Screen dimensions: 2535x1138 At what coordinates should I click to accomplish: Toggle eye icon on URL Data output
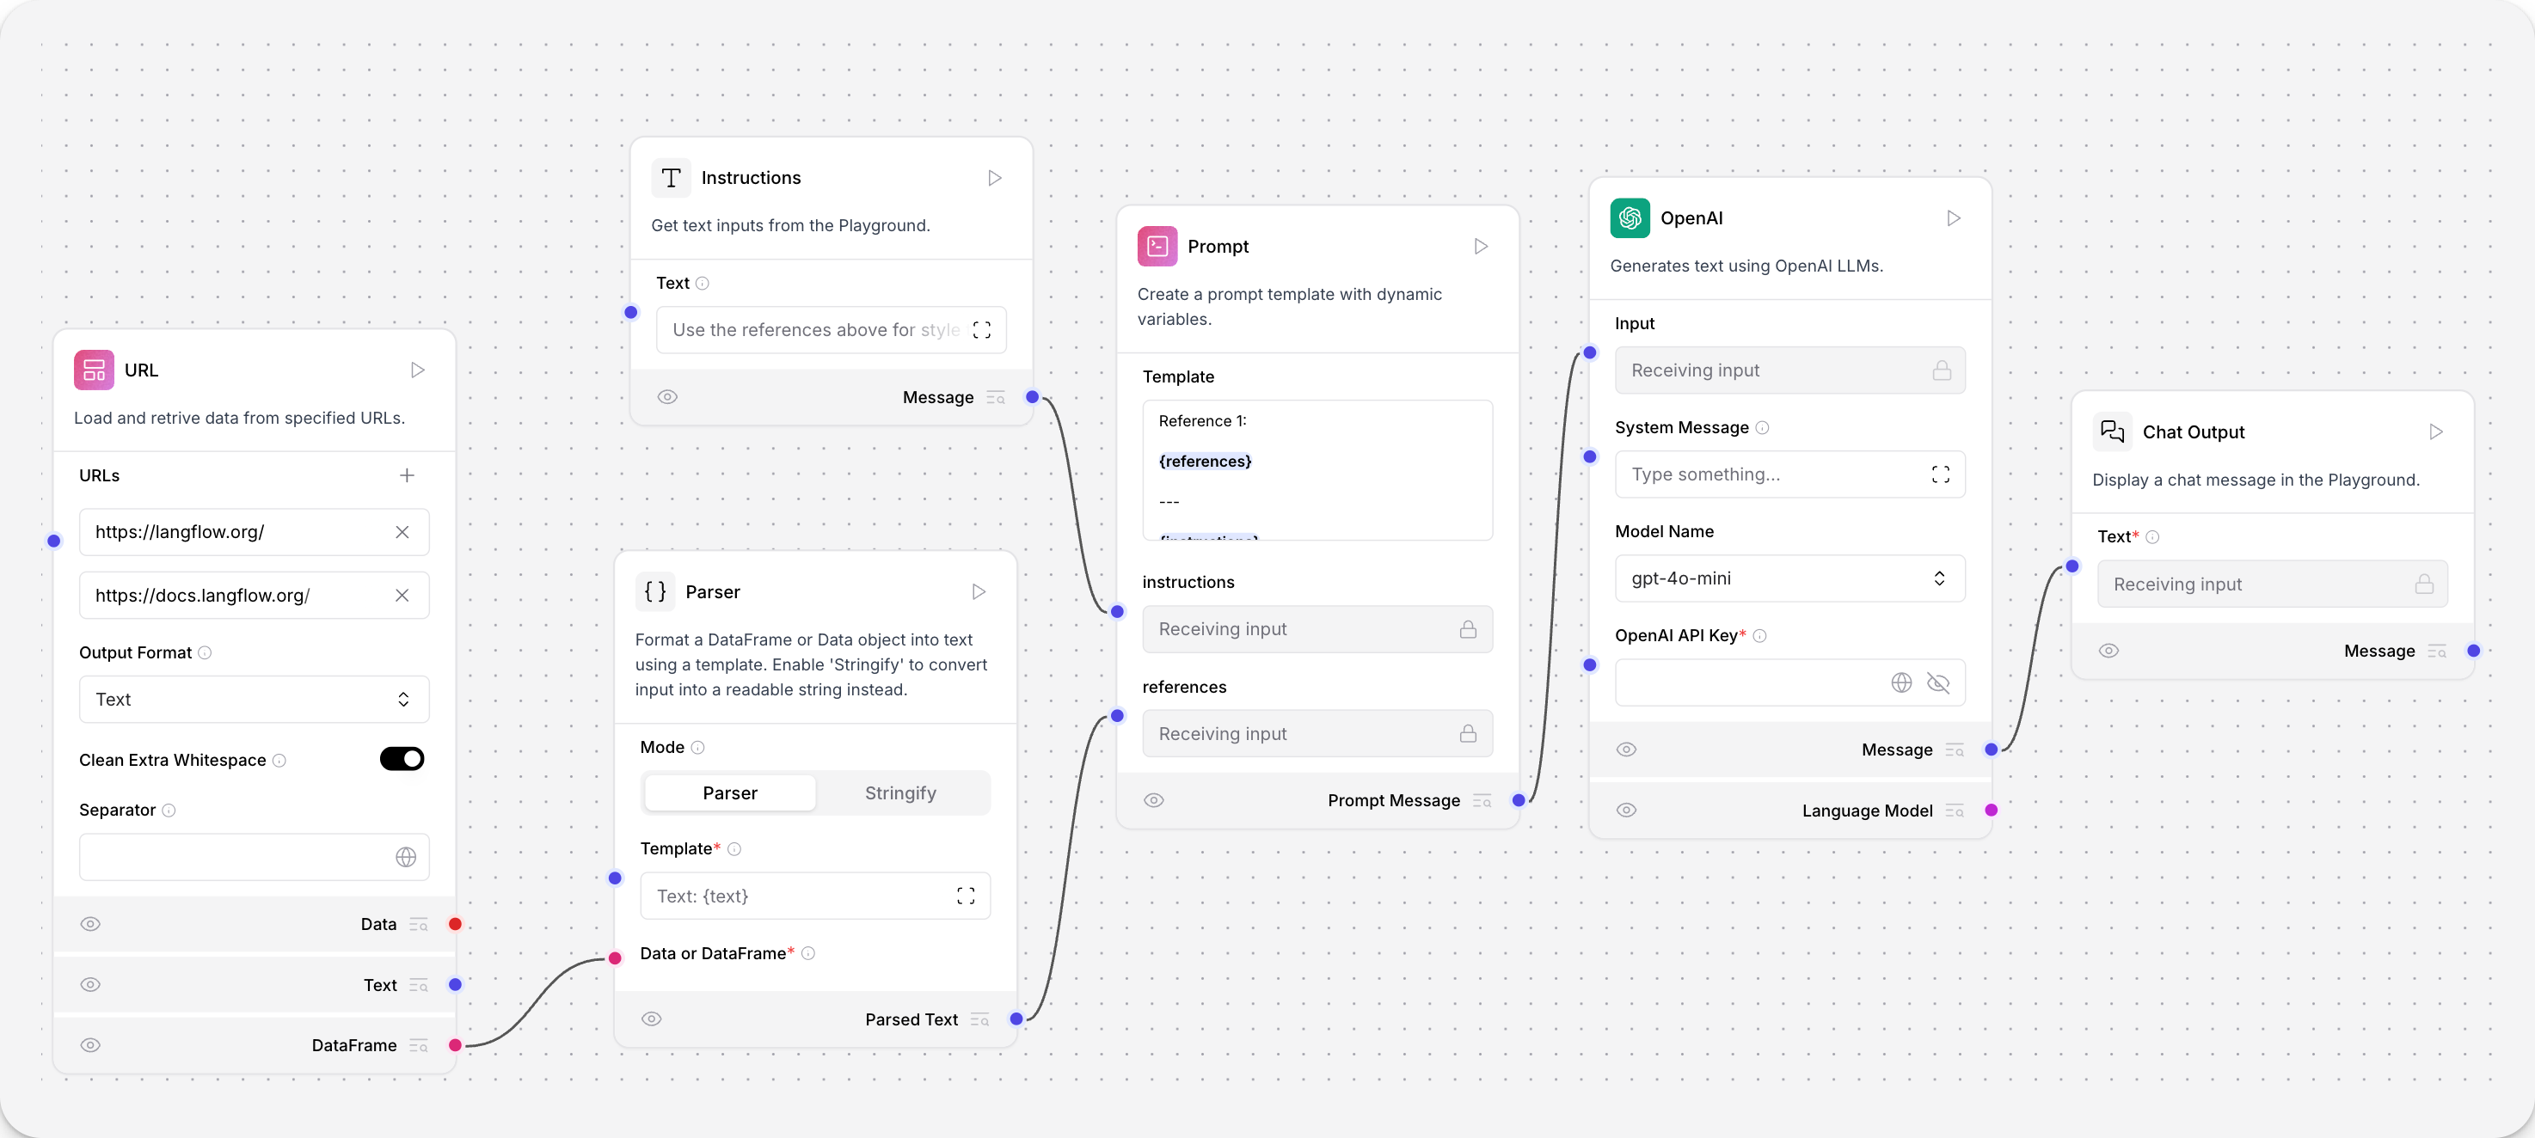pos(90,925)
